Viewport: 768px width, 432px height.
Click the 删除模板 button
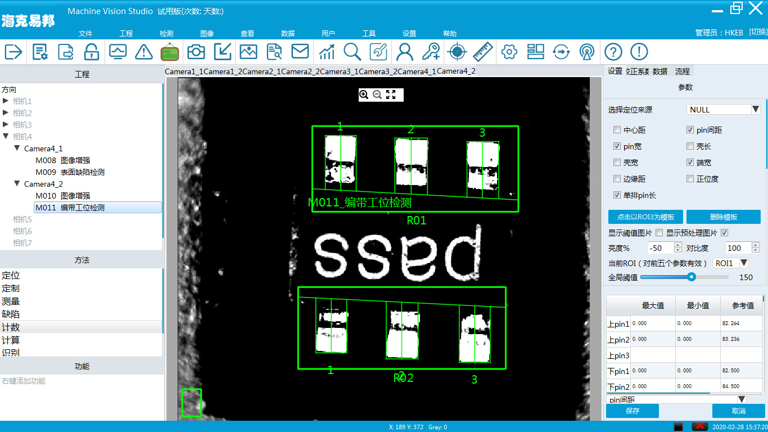click(723, 217)
